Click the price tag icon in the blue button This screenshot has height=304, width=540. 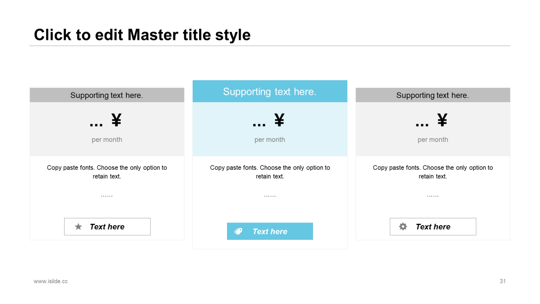pyautogui.click(x=238, y=231)
